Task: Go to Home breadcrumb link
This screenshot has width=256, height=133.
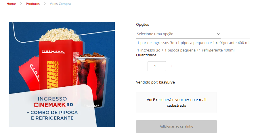Action: click(x=11, y=4)
